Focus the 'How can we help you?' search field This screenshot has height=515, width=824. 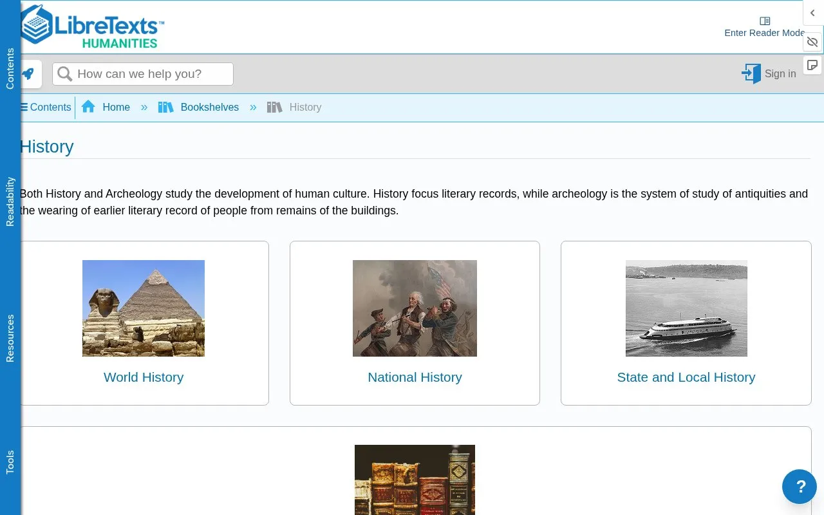click(143, 74)
